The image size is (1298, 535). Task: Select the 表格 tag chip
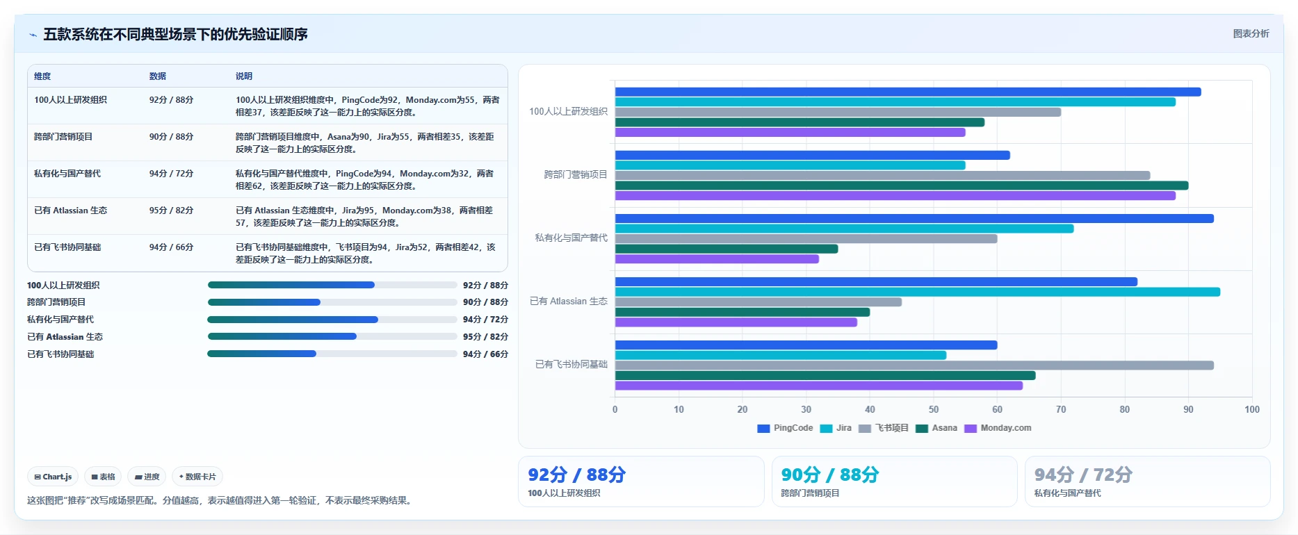[x=103, y=477]
